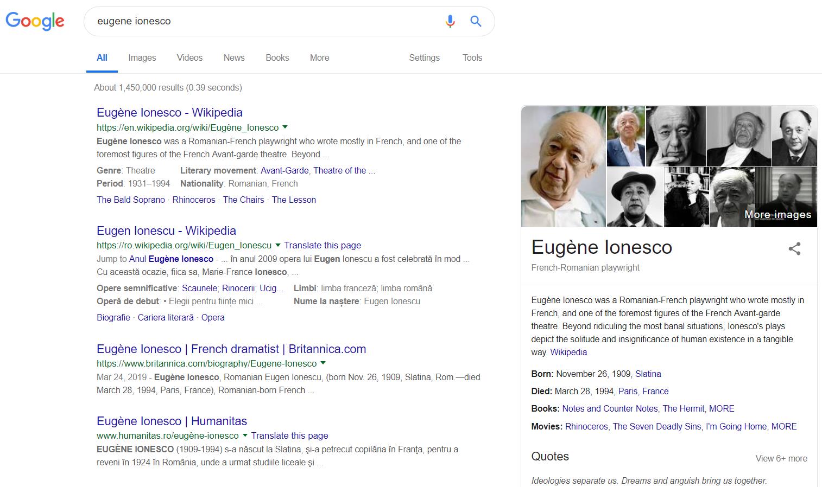Expand the en.wikipedia.org result options arrow
The width and height of the screenshot is (822, 487).
point(285,127)
